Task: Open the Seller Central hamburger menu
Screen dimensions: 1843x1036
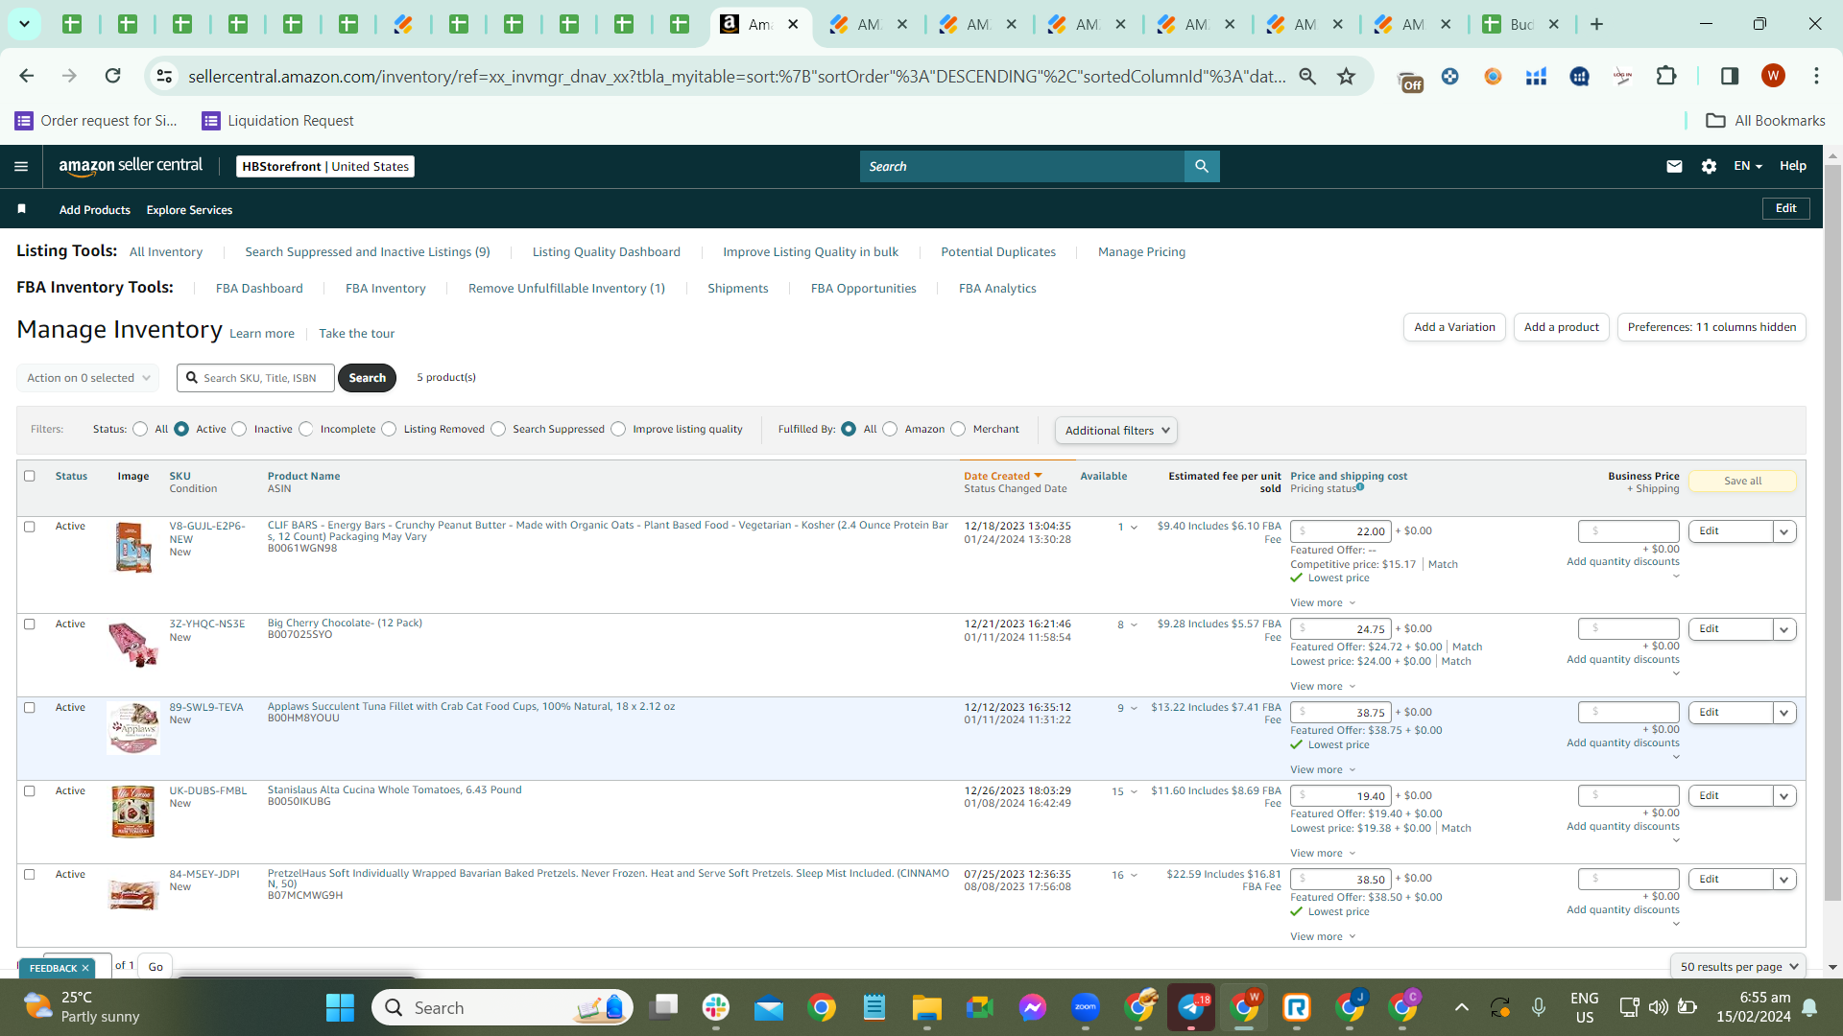Action: coord(21,166)
